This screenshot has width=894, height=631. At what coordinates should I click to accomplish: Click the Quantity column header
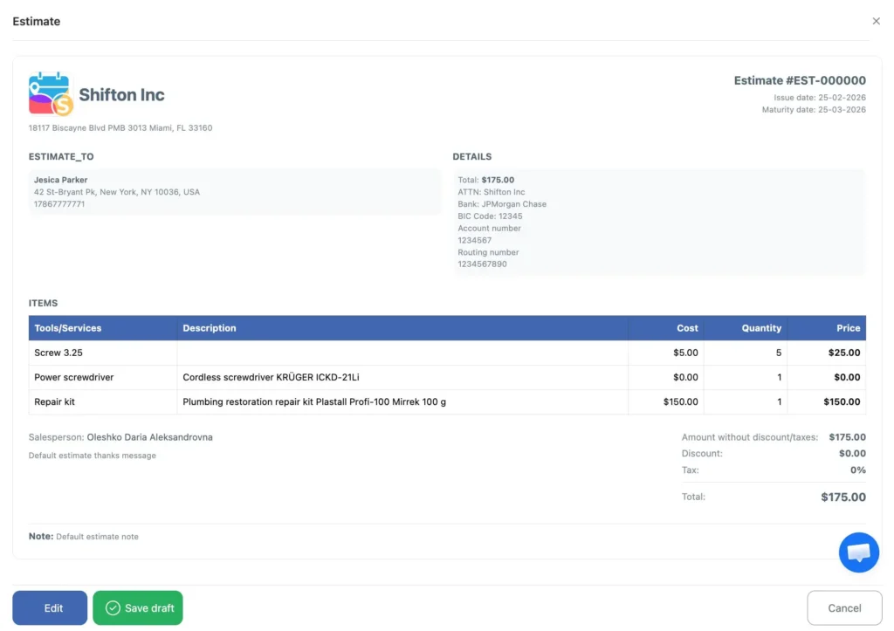click(761, 328)
